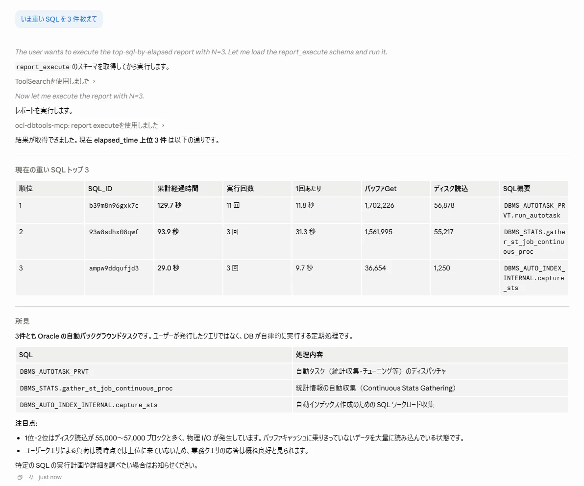Expand the 'oci-dbtools-mcp: report execute' tool call

click(x=90, y=125)
